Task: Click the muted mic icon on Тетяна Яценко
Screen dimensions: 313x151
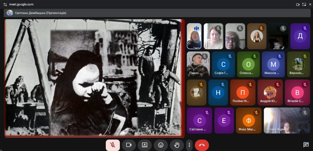Action: pos(305,113)
